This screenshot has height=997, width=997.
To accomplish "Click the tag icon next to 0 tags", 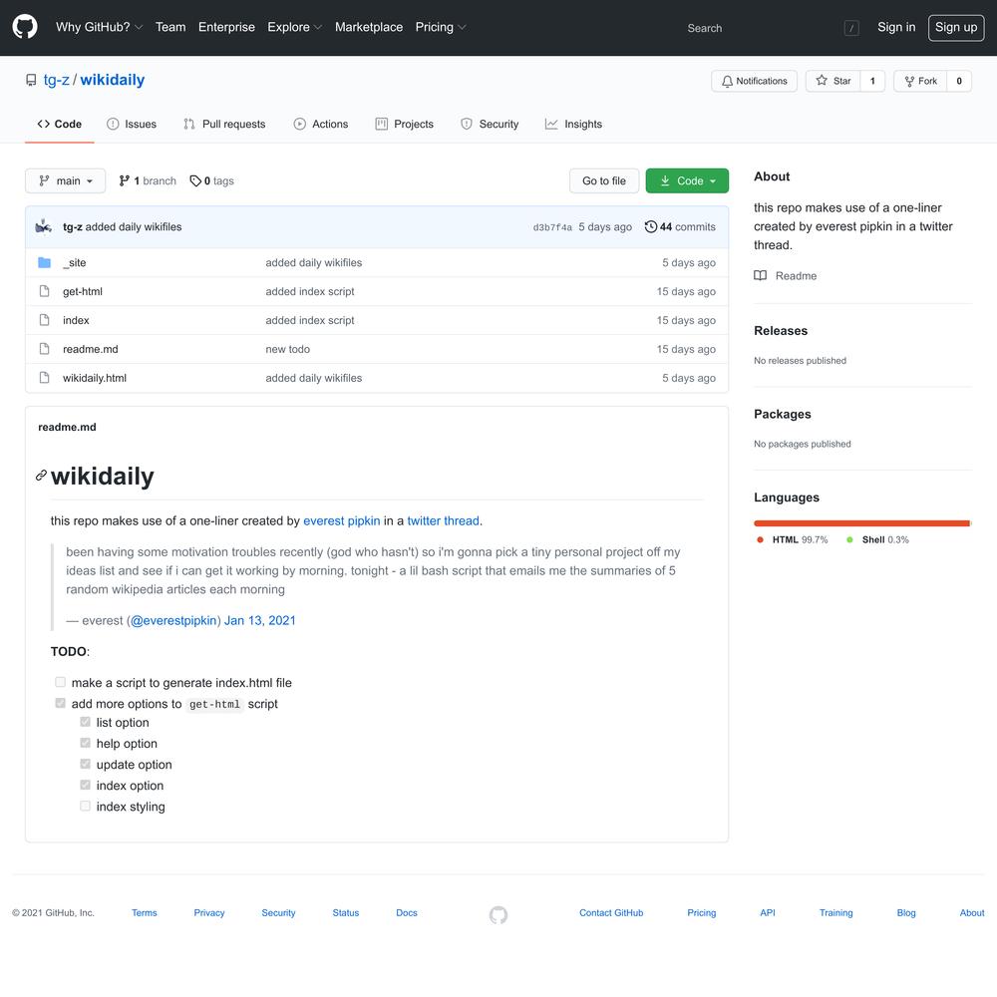I will click(195, 181).
